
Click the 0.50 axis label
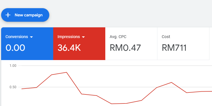(x=13, y=87)
